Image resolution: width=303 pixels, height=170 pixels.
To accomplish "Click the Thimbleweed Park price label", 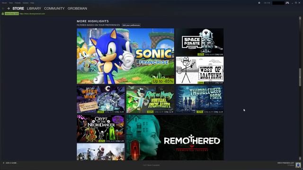I will click(x=210, y=112).
